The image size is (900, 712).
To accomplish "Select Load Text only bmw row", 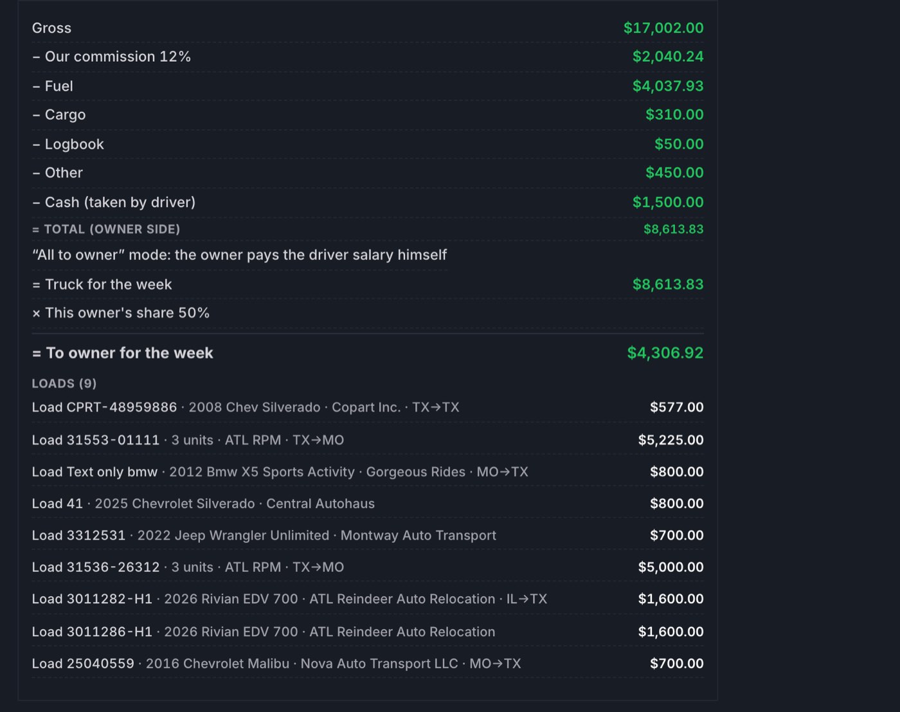I will pyautogui.click(x=368, y=471).
